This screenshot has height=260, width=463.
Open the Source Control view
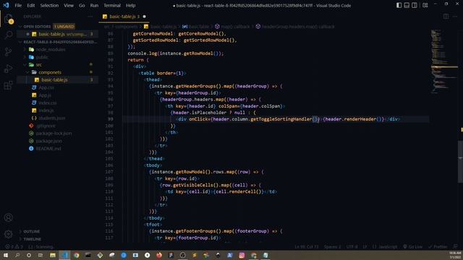coord(9,52)
